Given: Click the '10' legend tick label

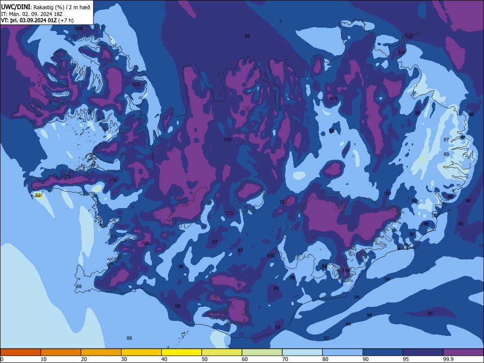Looking at the screenshot, I should (44, 359).
